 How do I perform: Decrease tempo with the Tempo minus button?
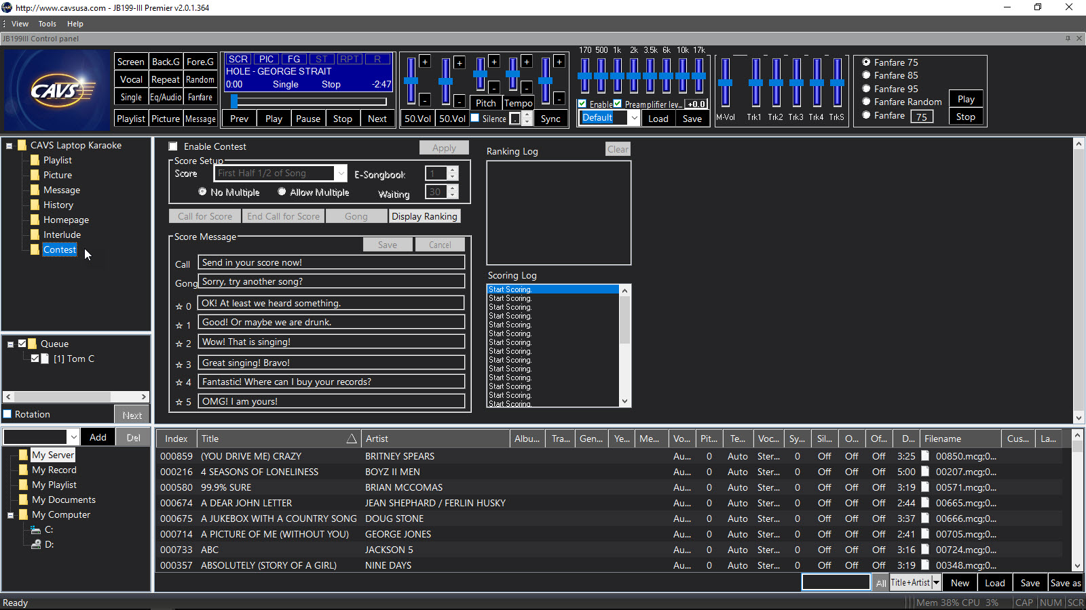[527, 87]
